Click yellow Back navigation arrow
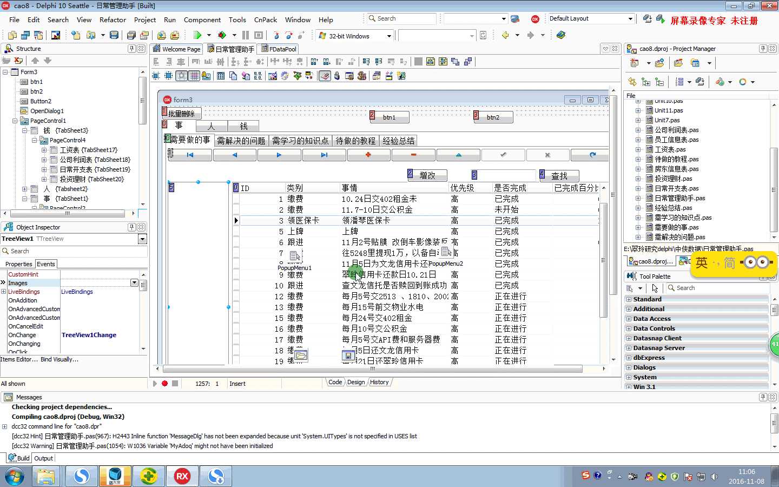The image size is (779, 487). coord(505,35)
